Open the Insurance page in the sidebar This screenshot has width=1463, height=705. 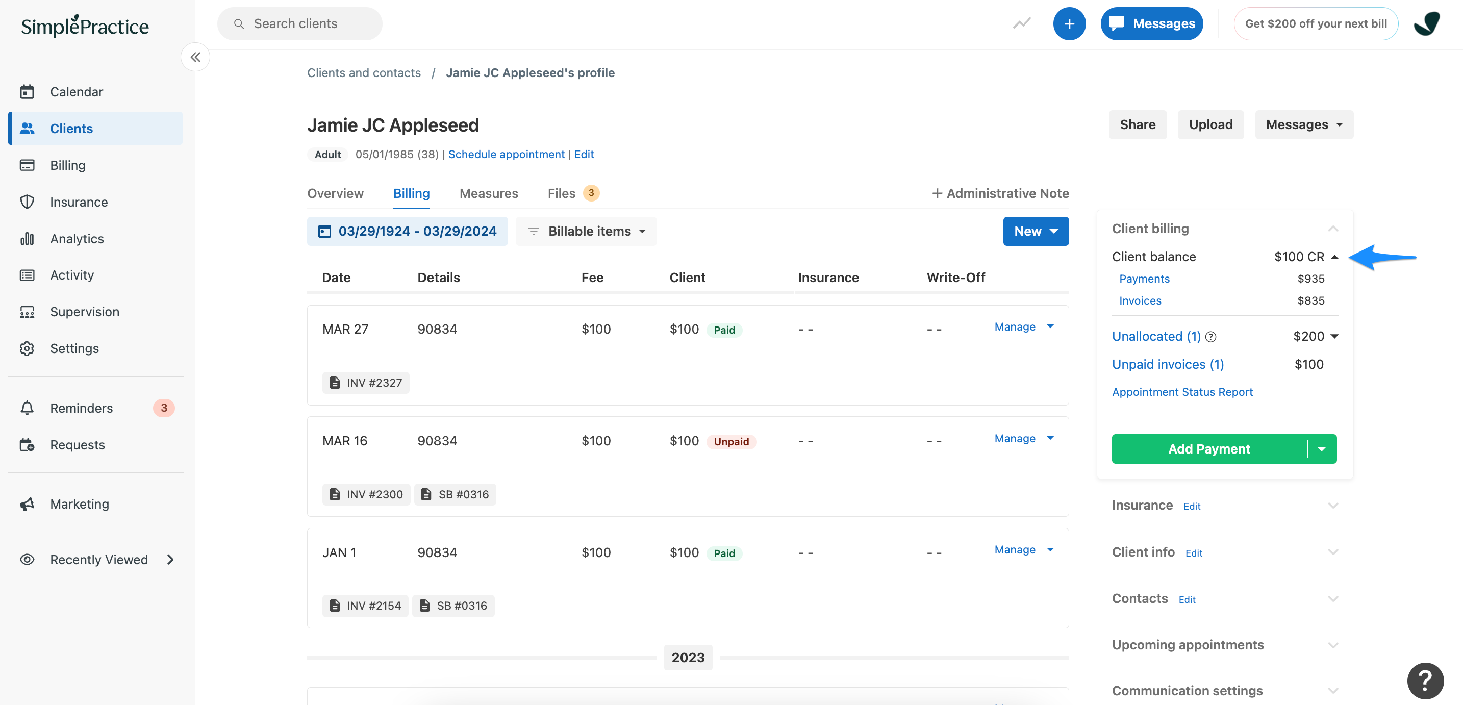[x=79, y=202]
